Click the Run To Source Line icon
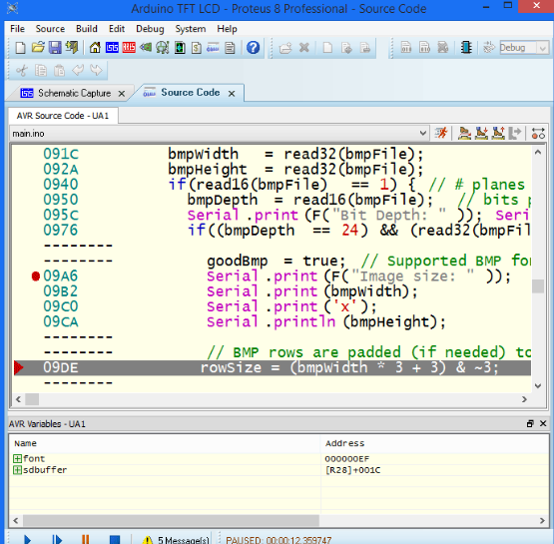 (515, 133)
